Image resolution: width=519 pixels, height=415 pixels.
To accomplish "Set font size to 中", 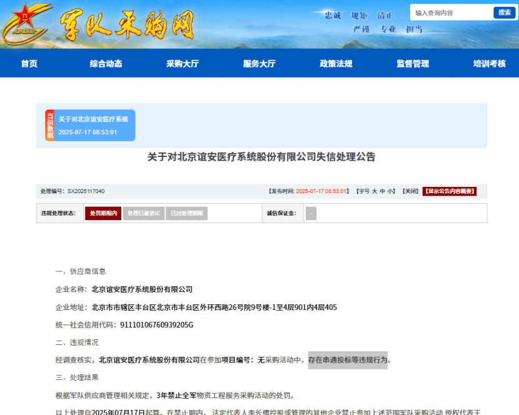I will [382, 191].
